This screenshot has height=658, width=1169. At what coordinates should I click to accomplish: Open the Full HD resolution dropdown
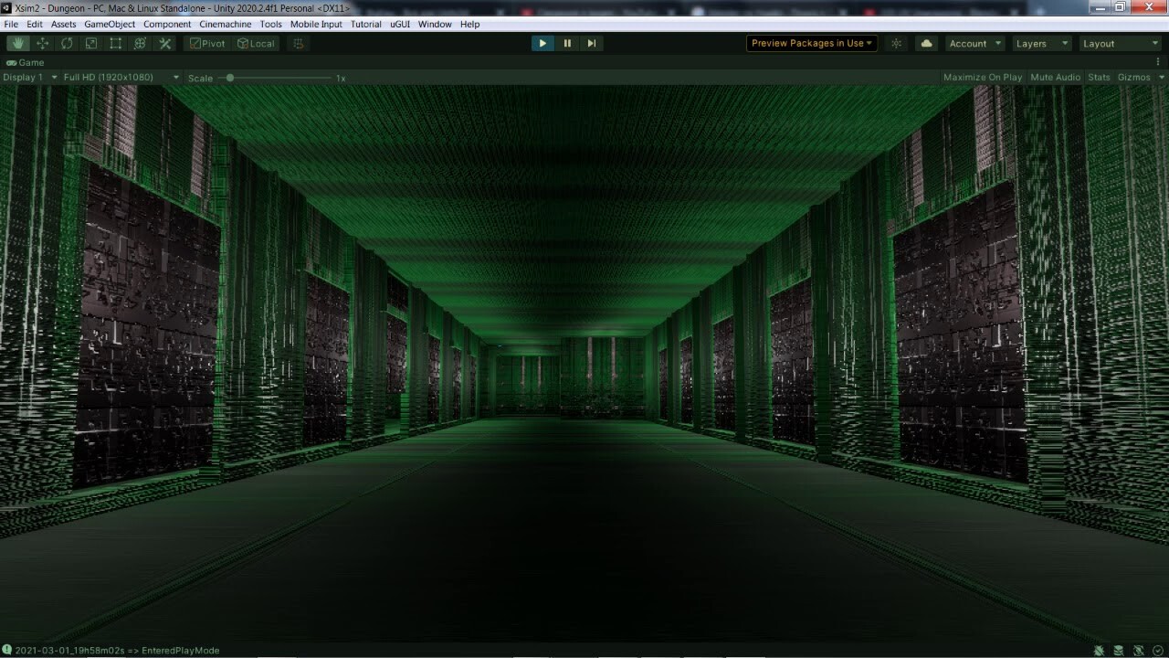click(118, 77)
